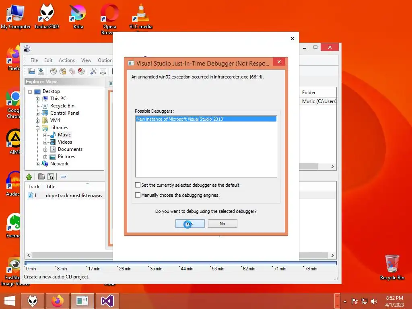The image size is (412, 309).
Task: Open Krita desktop shortcut
Action: coord(78,16)
